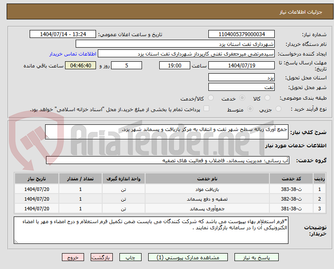The height and width of the screenshot is (269, 334).
Task: Click the پاسخ به نیاز button
Action: click(x=256, y=258)
